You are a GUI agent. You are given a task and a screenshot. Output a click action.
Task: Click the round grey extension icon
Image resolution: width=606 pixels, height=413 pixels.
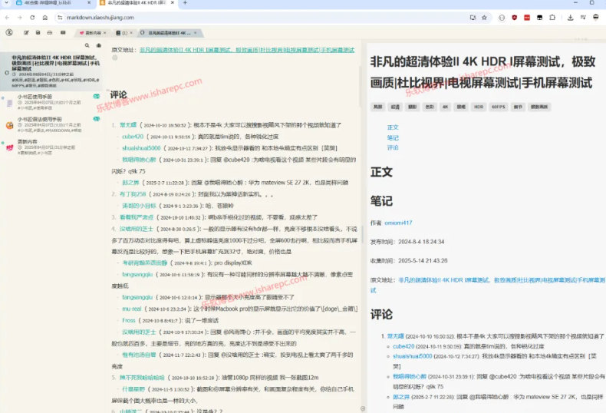502,18
